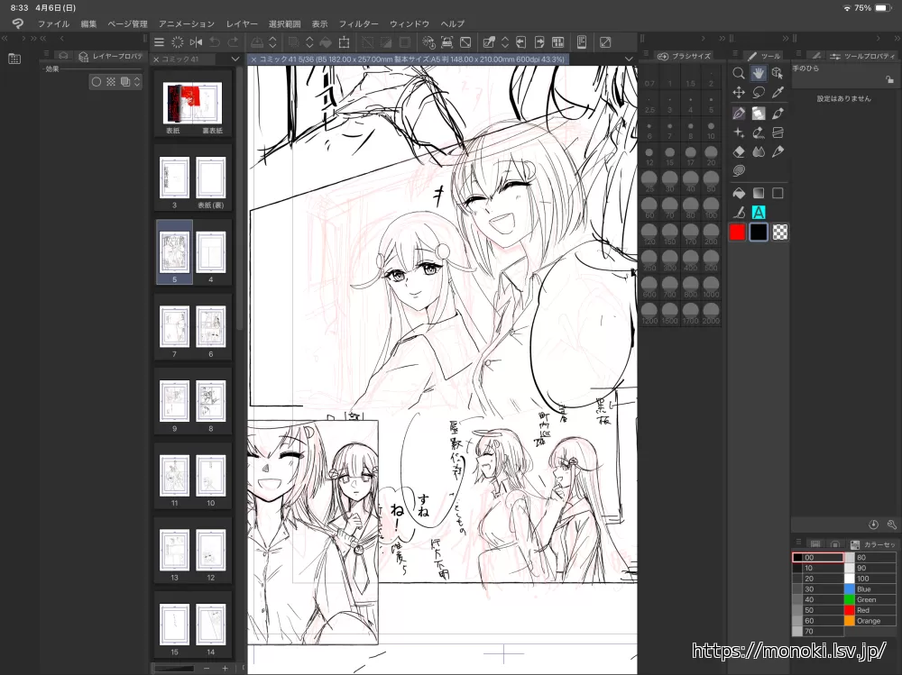The width and height of the screenshot is (902, 675).
Task: Select the Fill bucket tool
Action: (x=739, y=192)
